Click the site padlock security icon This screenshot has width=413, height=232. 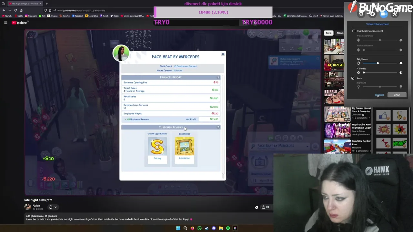(x=50, y=10)
